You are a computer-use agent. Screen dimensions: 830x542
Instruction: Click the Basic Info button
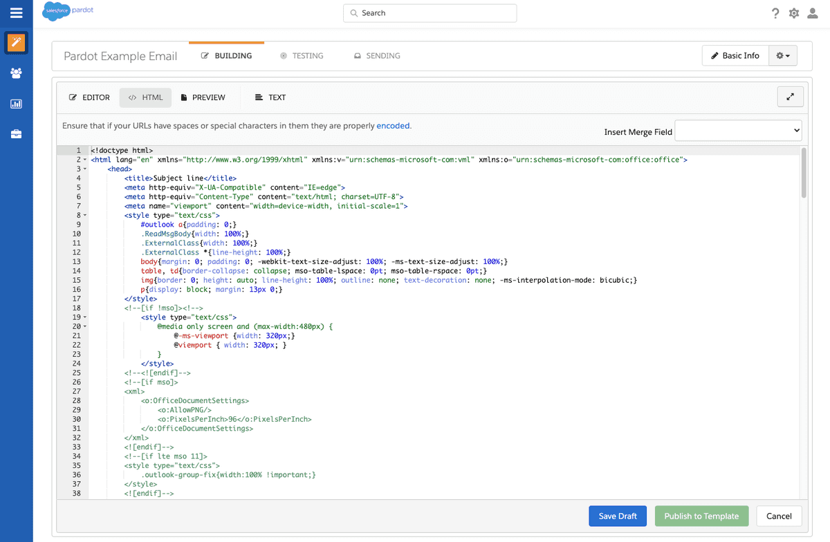tap(735, 56)
